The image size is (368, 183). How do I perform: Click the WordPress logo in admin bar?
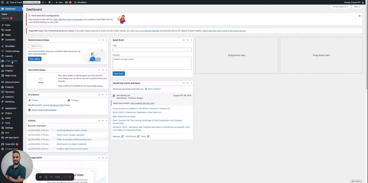(3, 2)
